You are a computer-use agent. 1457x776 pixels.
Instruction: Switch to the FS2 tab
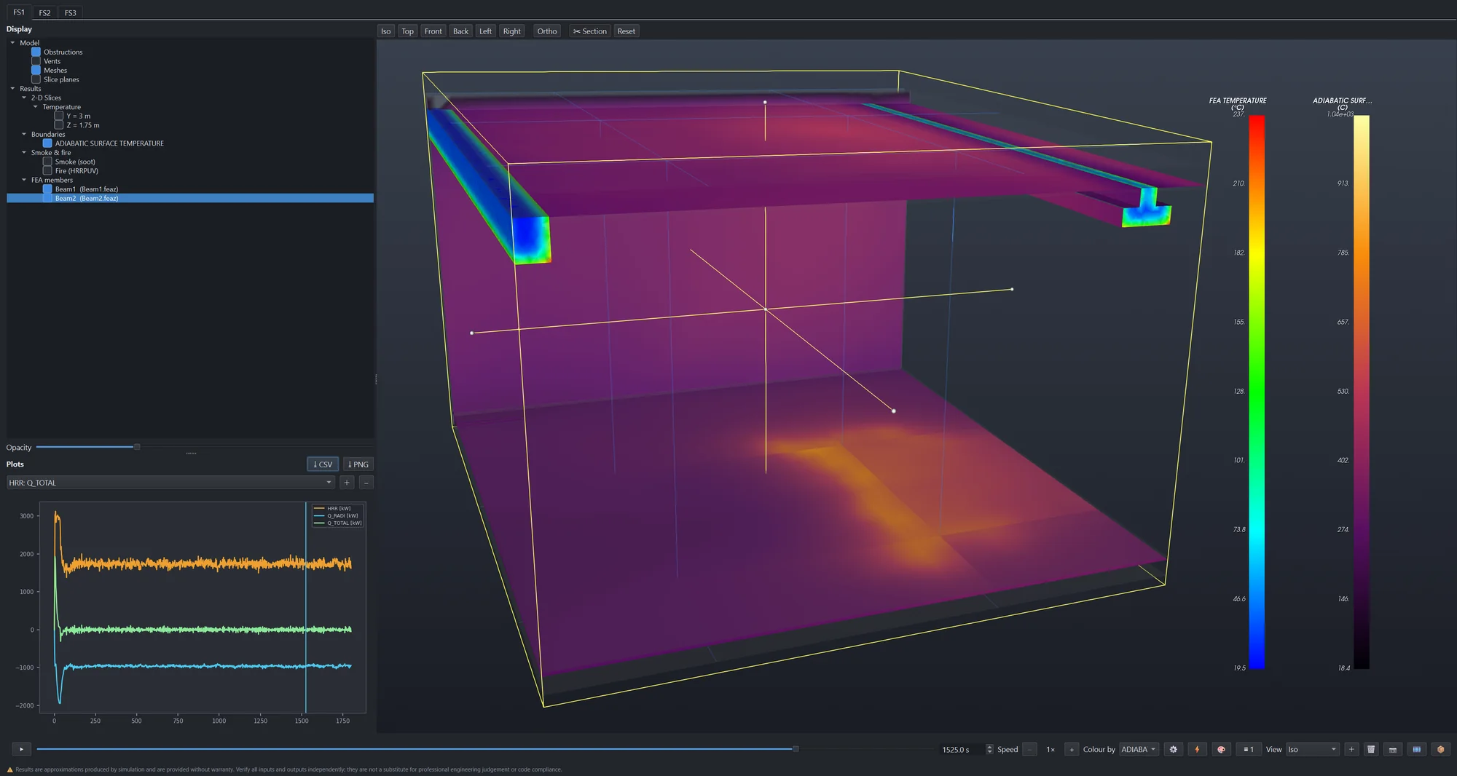pos(44,12)
